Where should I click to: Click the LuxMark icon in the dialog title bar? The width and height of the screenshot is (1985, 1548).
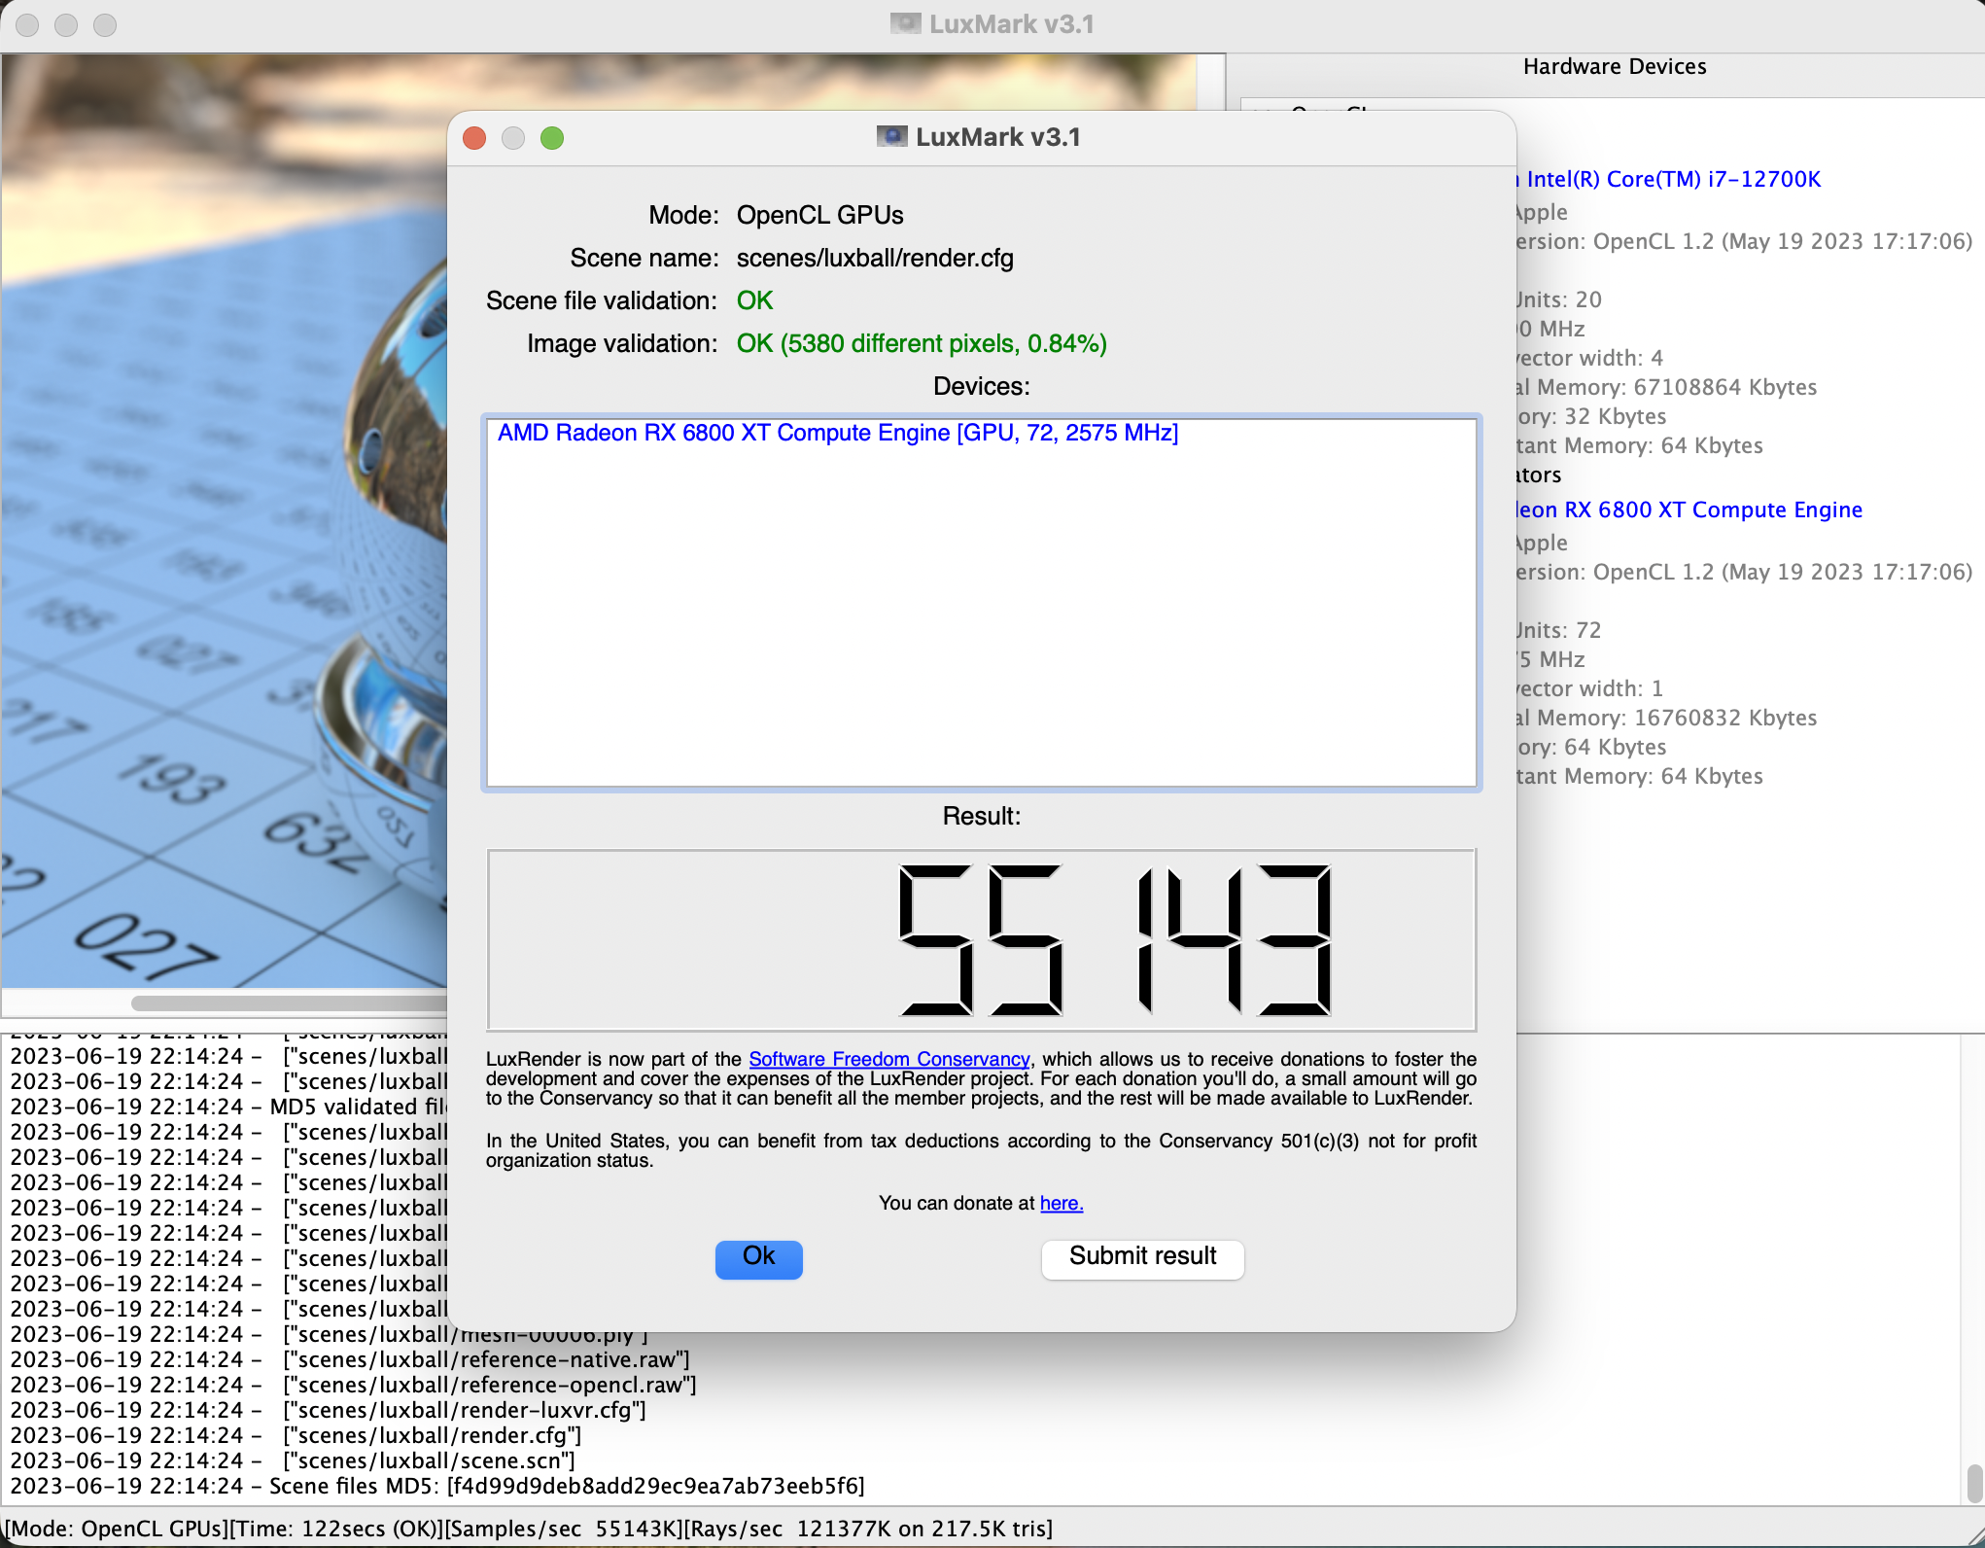[x=891, y=136]
